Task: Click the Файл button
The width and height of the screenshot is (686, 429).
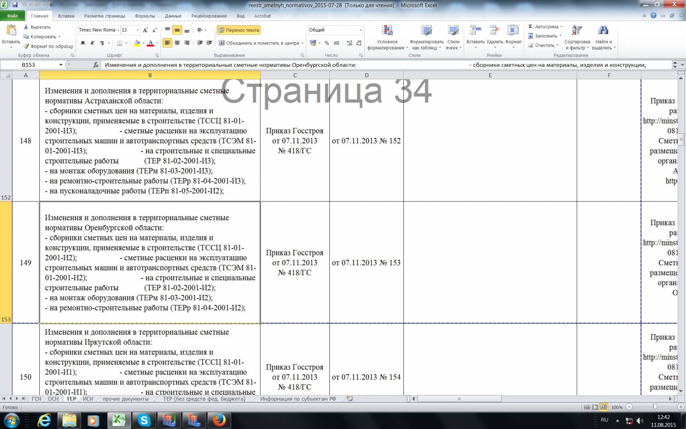Action: click(12, 16)
